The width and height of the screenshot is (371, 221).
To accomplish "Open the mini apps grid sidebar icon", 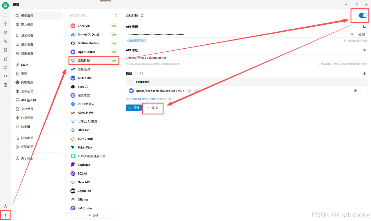I will point(6,50).
